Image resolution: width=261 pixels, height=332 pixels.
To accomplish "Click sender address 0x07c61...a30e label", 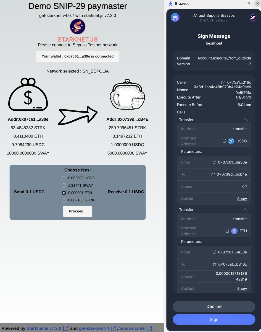I will coord(28,119).
